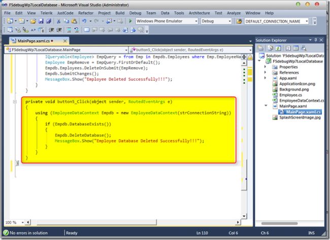
Task: Collapse the MainPage.xaml node
Action: pos(266,106)
